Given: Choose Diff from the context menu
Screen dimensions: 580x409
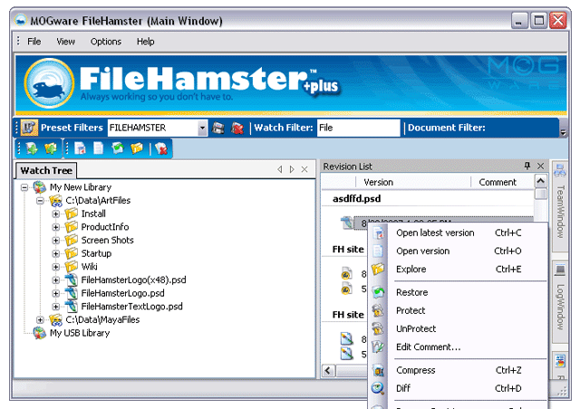Looking at the screenshot, I should click(x=458, y=388).
